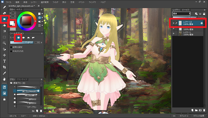208x118 pixels.
Task: Toggle lower blue square button above padlock
Action: click(4, 93)
